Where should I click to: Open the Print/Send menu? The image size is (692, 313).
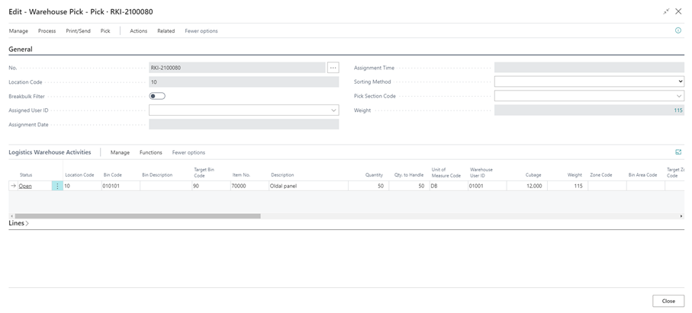pyautogui.click(x=78, y=31)
